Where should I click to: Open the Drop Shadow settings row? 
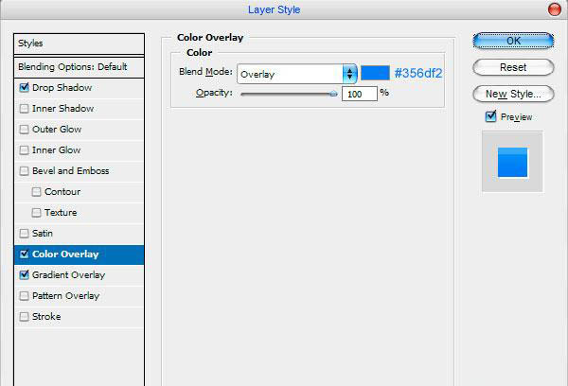click(x=79, y=88)
